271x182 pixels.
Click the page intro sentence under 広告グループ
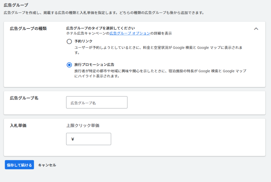pyautogui.click(x=104, y=13)
